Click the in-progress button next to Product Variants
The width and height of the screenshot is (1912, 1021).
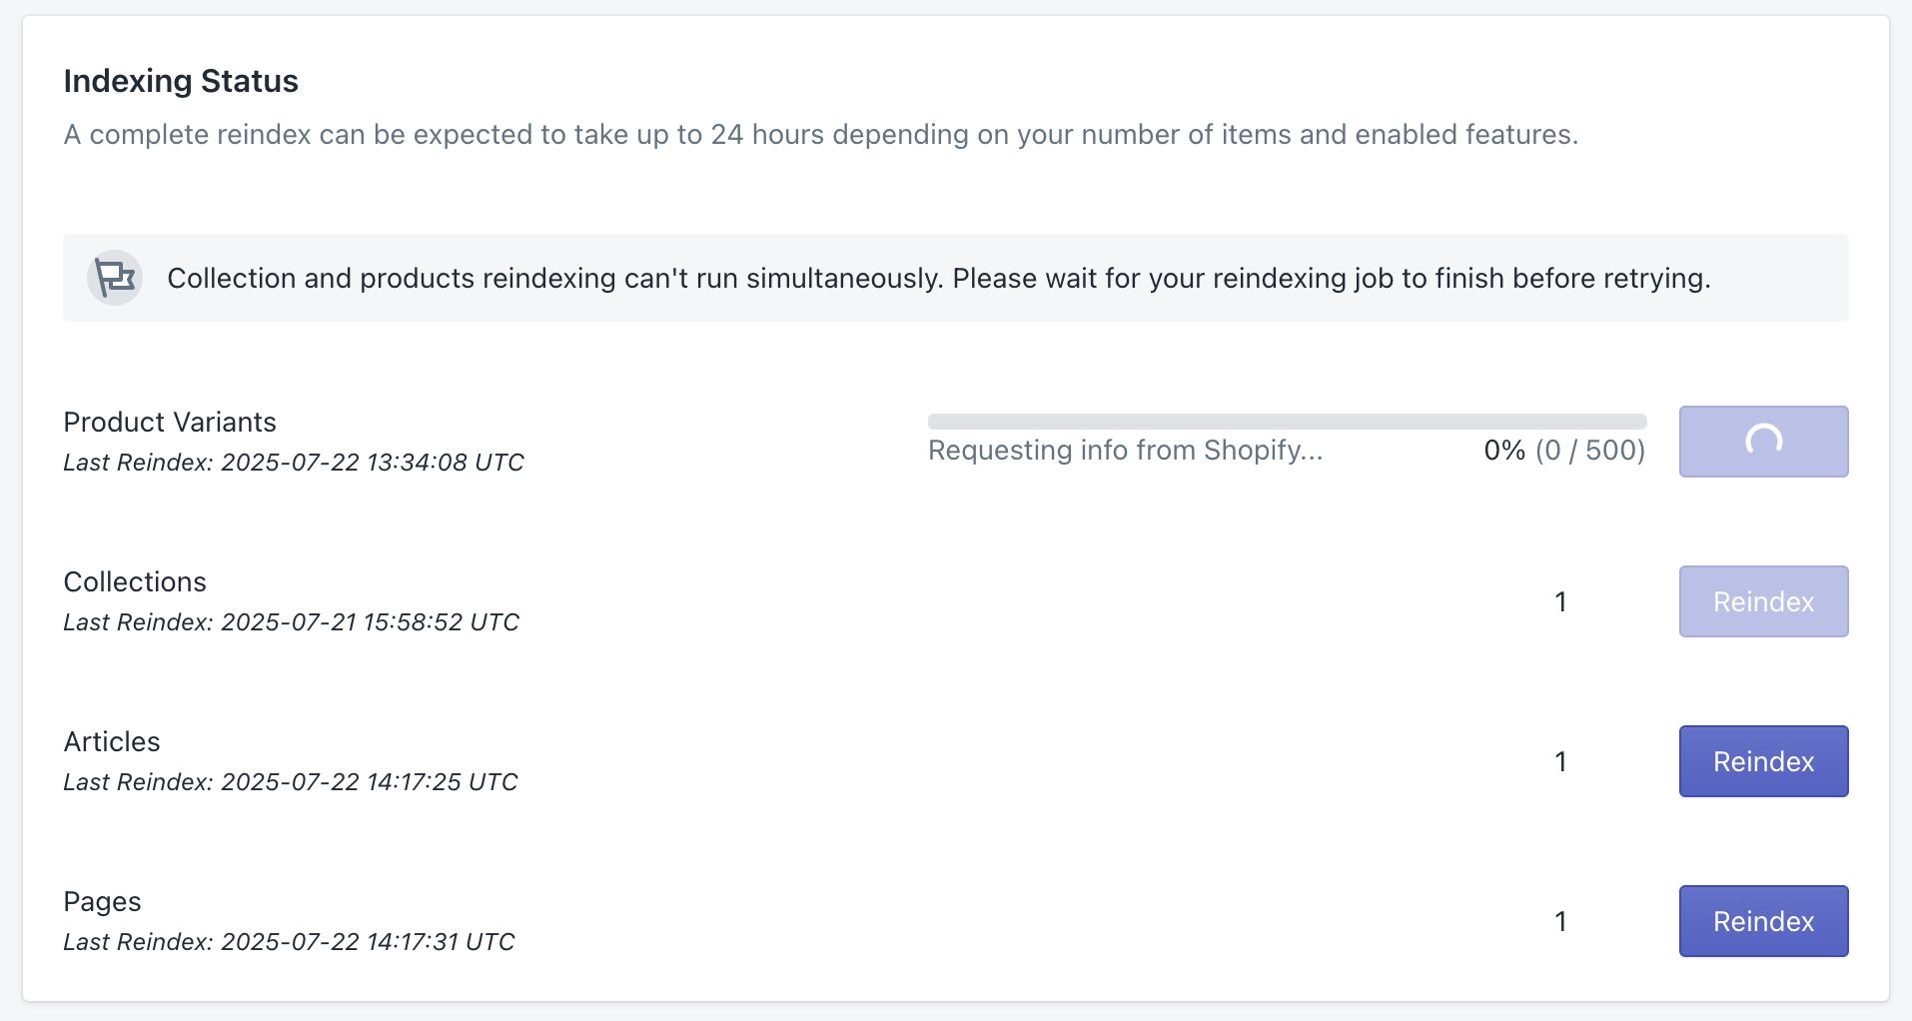coord(1762,441)
